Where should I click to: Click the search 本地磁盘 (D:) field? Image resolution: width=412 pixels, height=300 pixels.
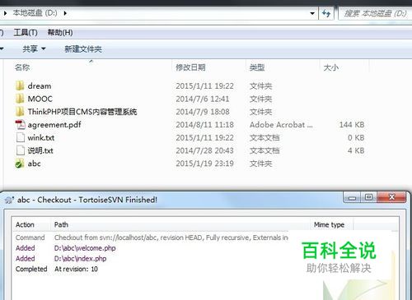375,13
